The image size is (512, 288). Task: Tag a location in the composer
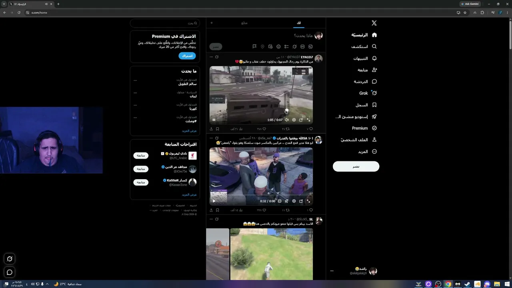pos(262,47)
